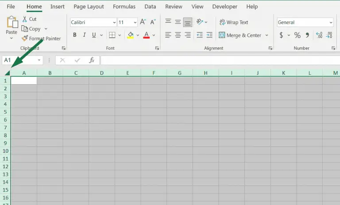Apply comma style
This screenshot has height=205, width=340.
tap(307, 35)
